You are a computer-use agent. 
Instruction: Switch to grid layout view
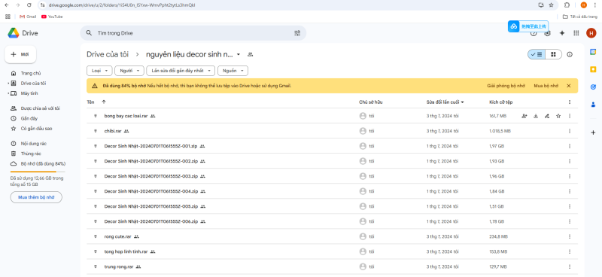(553, 54)
